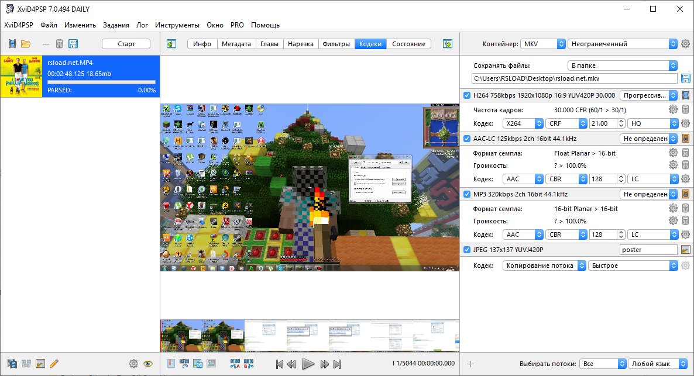Open the Неограниченный profile dropdown
694x376 pixels.
tap(622, 44)
